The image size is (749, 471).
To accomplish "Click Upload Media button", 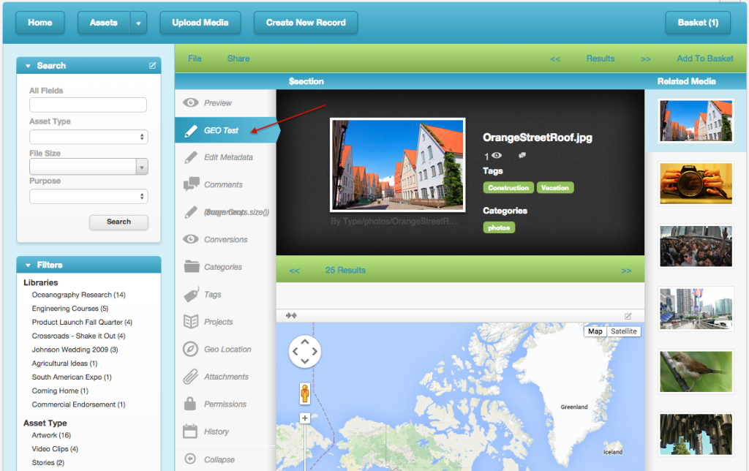I will coord(200,23).
